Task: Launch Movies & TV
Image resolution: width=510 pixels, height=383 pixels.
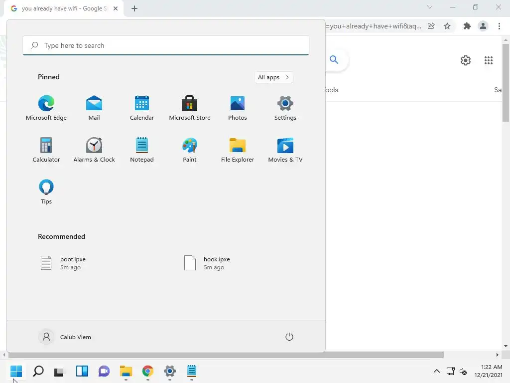Action: [x=285, y=150]
